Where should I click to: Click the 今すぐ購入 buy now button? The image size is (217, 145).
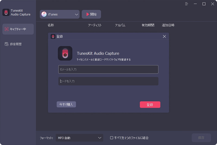(66, 104)
